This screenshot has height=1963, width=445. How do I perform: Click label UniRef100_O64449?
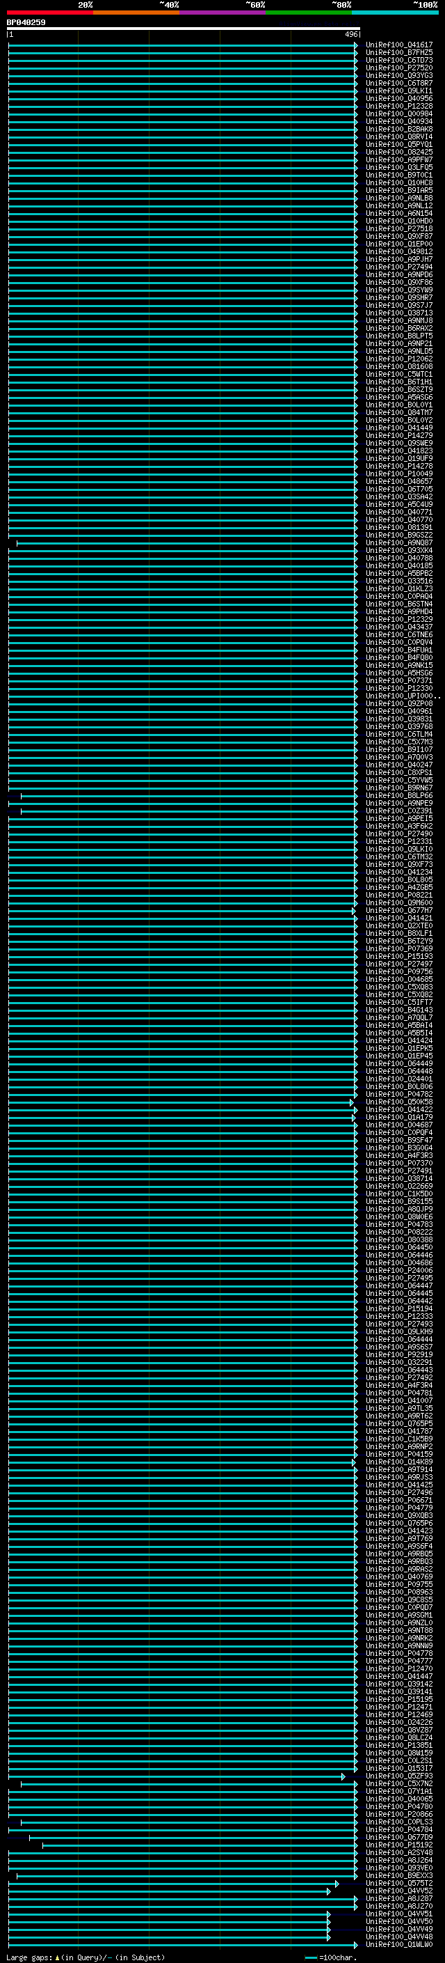pyautogui.click(x=399, y=1064)
